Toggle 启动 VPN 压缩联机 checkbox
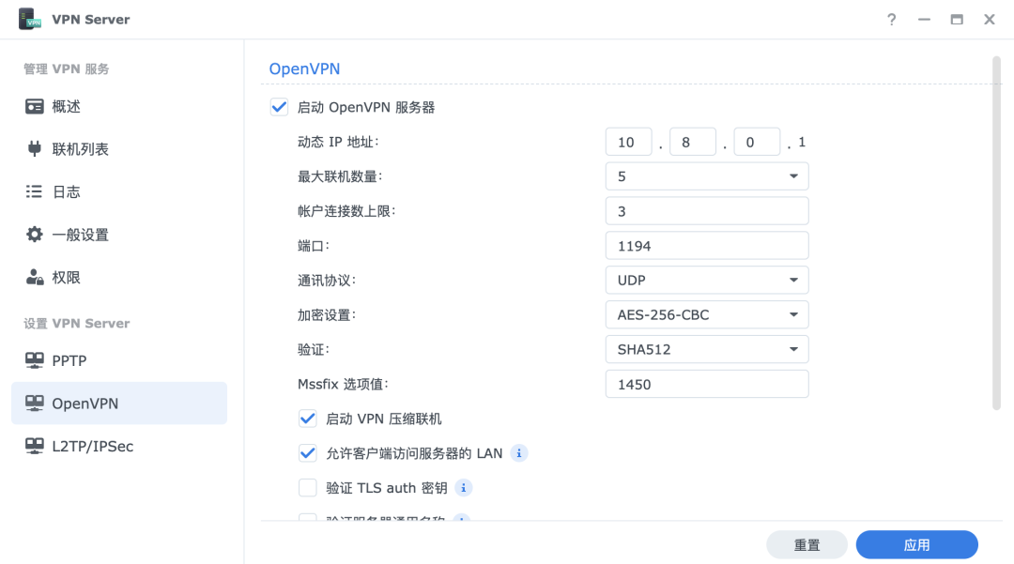 tap(307, 419)
